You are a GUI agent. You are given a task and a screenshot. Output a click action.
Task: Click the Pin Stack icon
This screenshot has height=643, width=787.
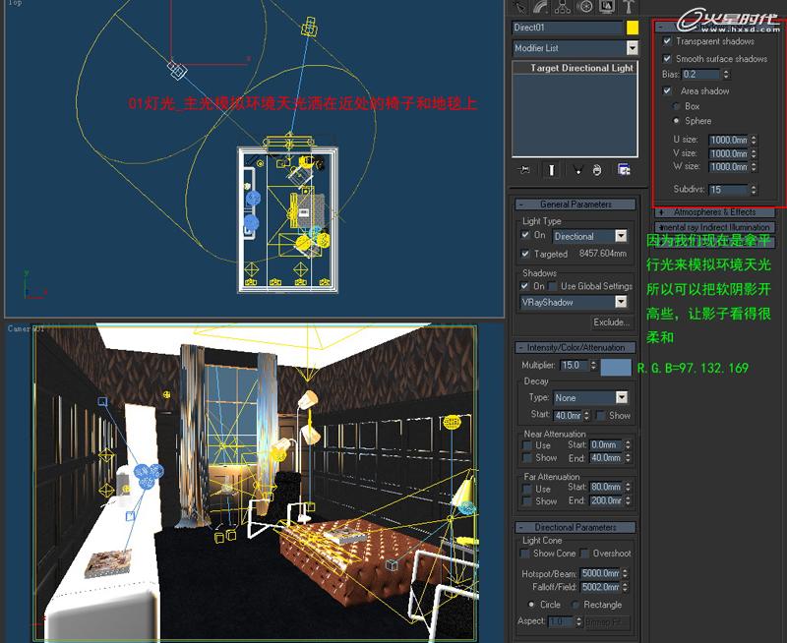tap(523, 170)
